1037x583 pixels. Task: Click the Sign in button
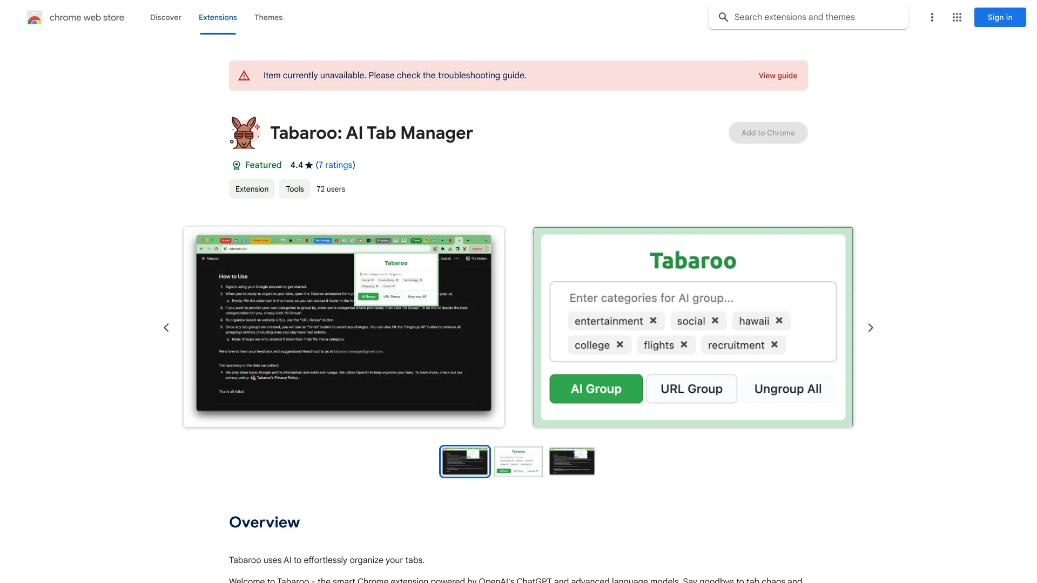pyautogui.click(x=1000, y=17)
